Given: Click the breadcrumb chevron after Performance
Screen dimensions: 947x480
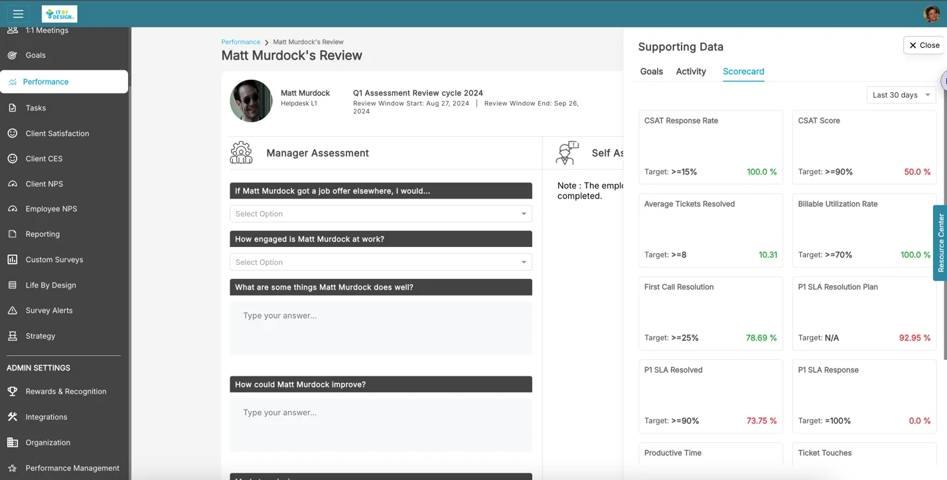Looking at the screenshot, I should point(267,42).
